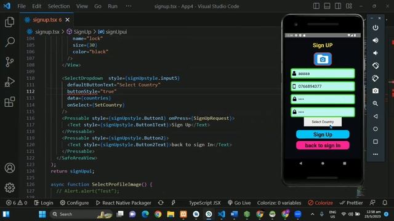This screenshot has width=394, height=221.
Task: Open the Edit menu
Action: click(37, 6)
